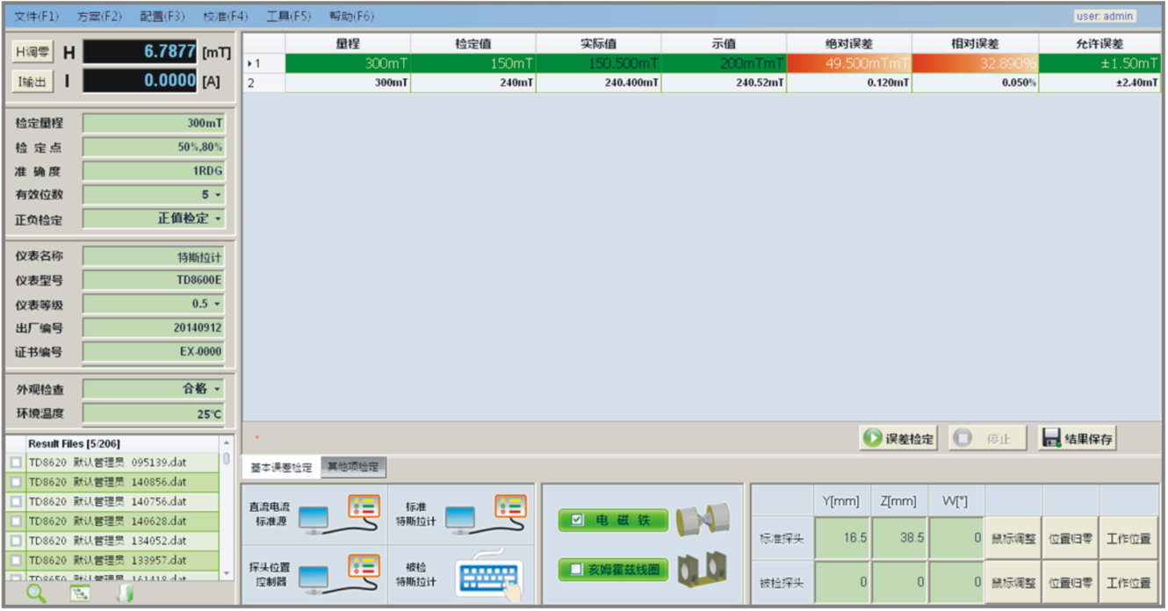Screen dimensions: 1168x611
Task: Open the folder icon at bottom left
Action: 123,594
